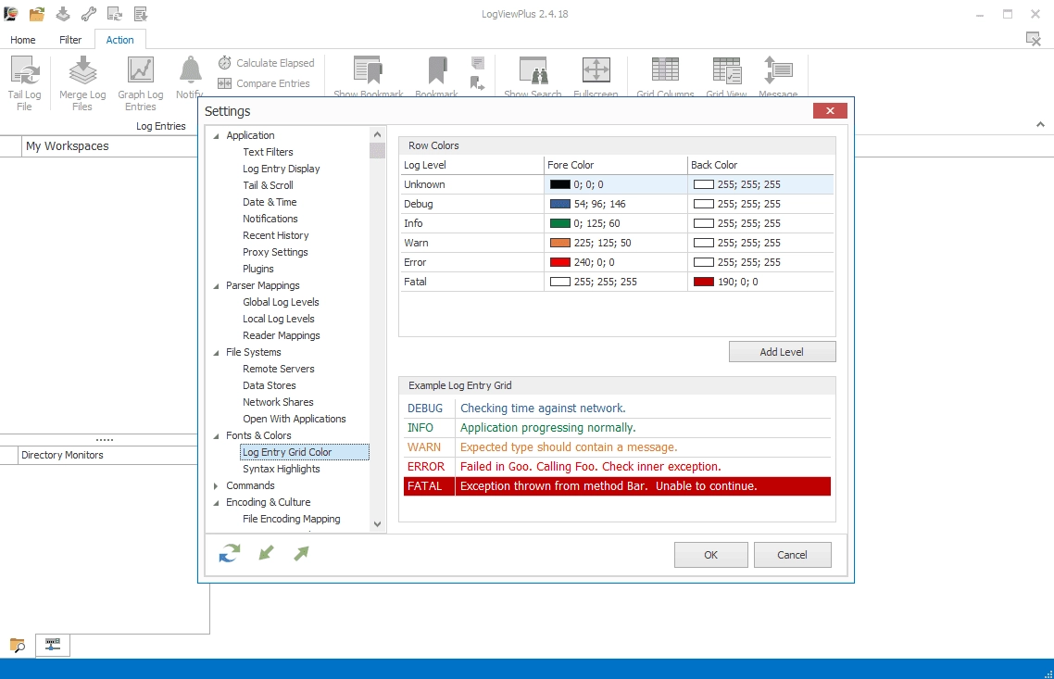The image size is (1054, 679).
Task: Click the Merge Log Files icon
Action: [x=82, y=70]
